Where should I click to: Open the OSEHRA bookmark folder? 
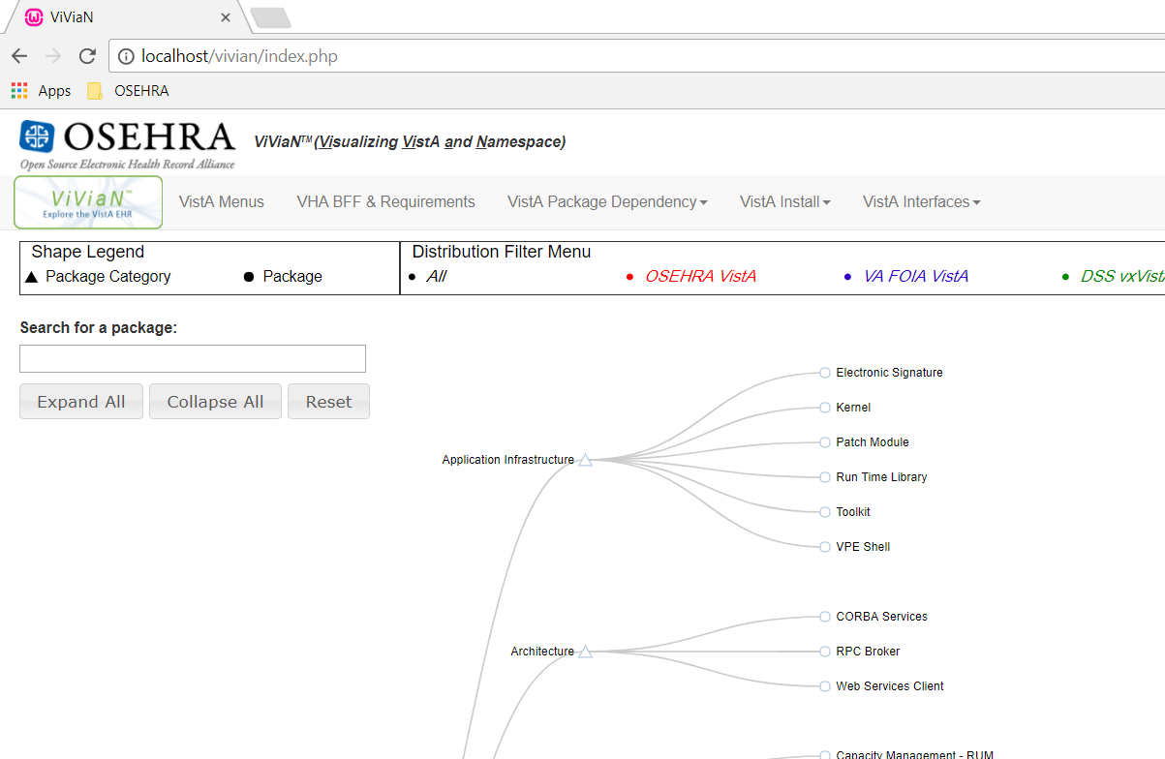128,91
